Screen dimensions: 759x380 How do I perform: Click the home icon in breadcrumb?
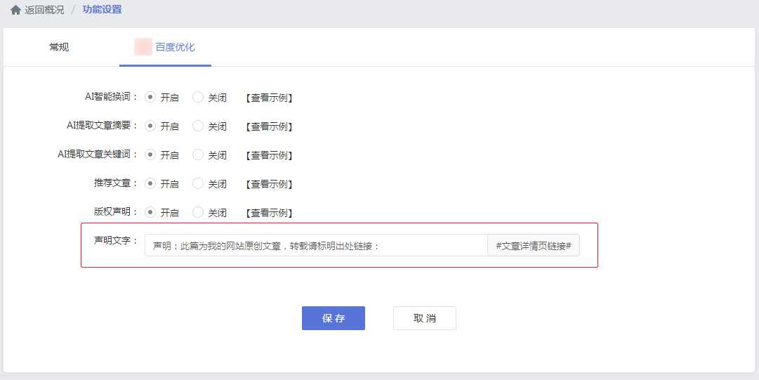[x=15, y=10]
